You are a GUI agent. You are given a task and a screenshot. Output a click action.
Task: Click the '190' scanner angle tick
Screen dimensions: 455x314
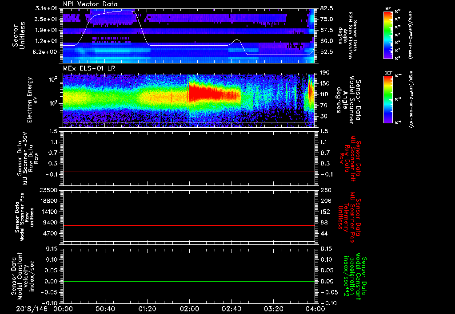pyautogui.click(x=325, y=73)
